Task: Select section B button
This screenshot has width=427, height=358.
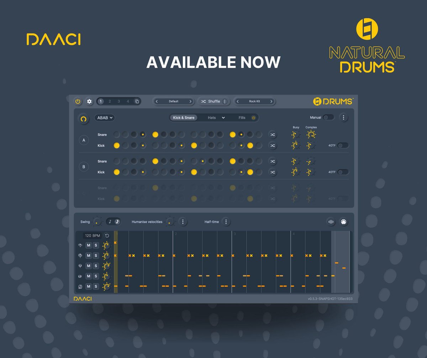Action: point(84,167)
